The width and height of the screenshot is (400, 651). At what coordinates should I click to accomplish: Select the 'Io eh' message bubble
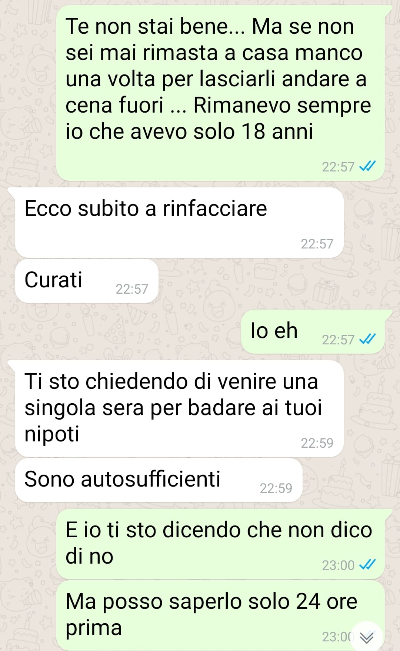313,331
